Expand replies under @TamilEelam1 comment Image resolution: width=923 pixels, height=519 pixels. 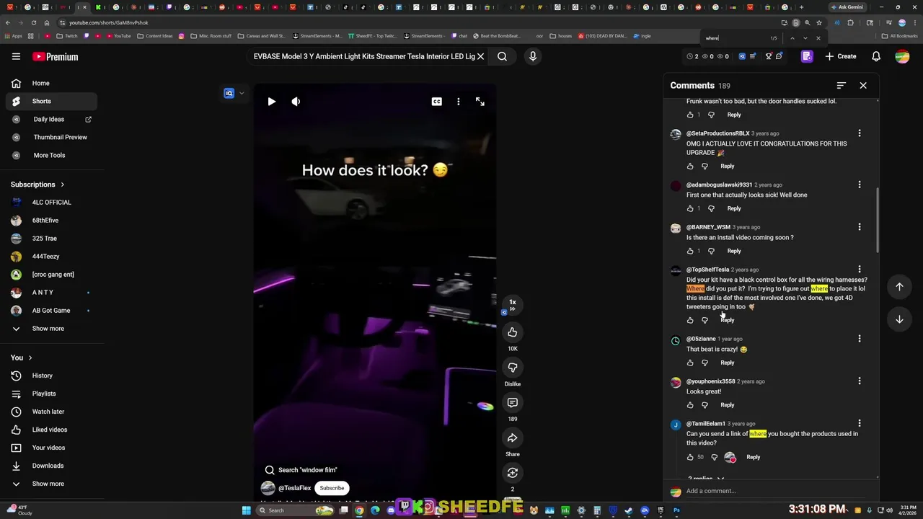706,479
